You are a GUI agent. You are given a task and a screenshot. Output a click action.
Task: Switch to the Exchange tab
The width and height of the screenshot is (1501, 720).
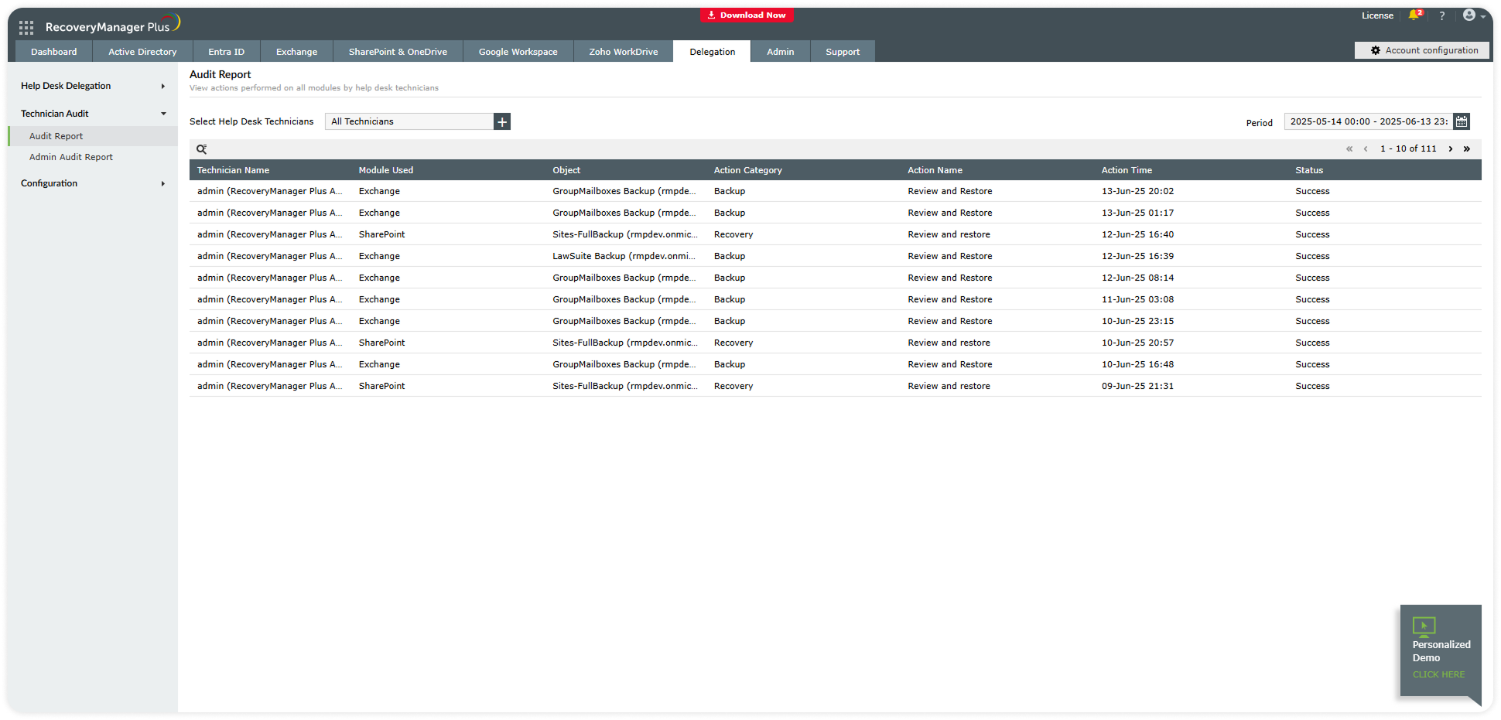click(296, 52)
